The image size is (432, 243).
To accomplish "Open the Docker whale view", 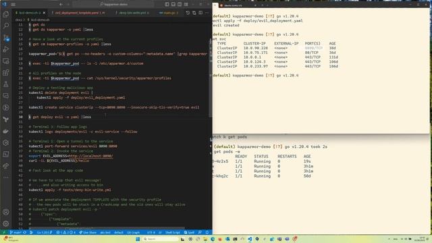I will point(6,131).
